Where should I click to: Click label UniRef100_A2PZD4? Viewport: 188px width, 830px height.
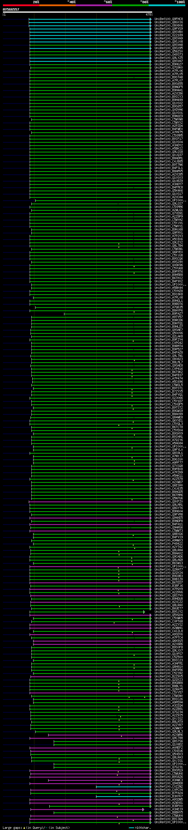[x=169, y=126]
